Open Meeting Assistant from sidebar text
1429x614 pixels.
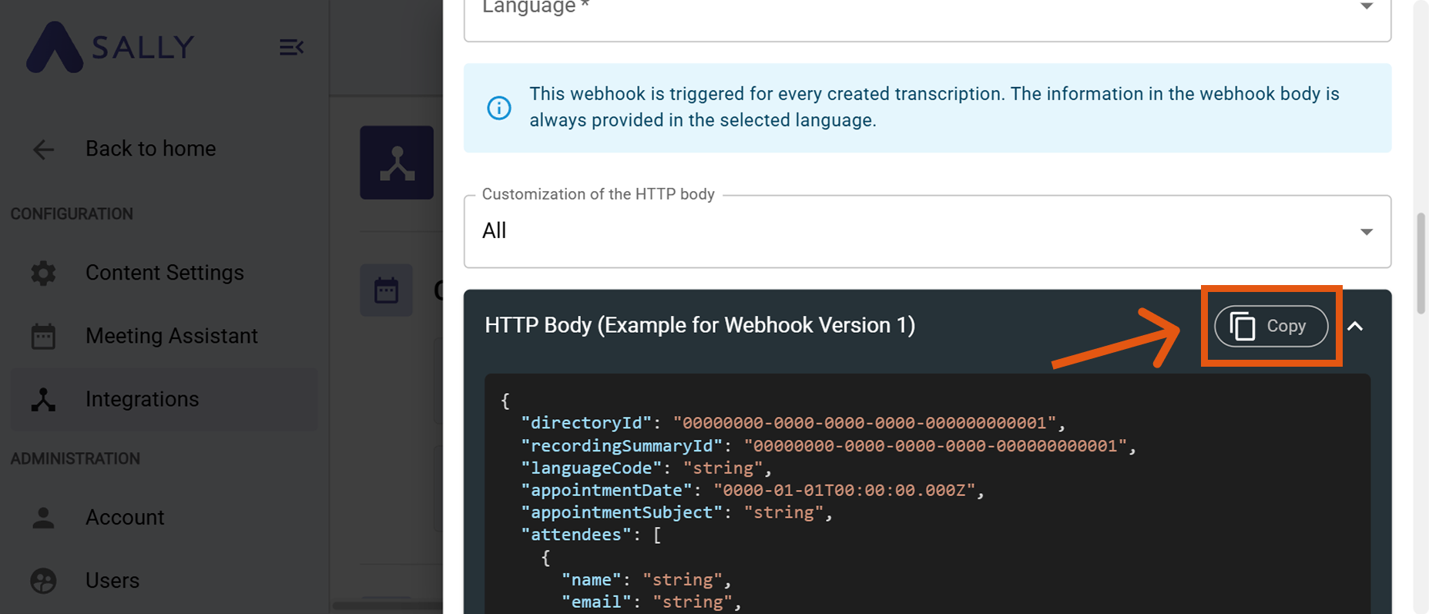(x=171, y=336)
